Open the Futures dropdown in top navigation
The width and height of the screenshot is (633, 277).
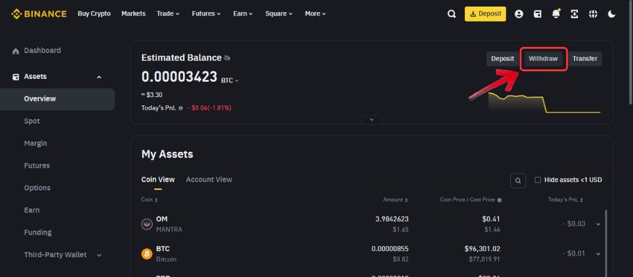click(206, 14)
